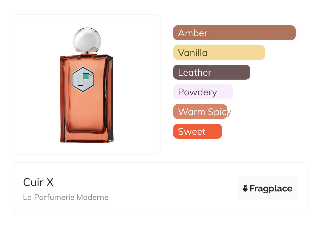Click the thick glass base of bottle
Screen dimensions: 321x227
(x=87, y=138)
